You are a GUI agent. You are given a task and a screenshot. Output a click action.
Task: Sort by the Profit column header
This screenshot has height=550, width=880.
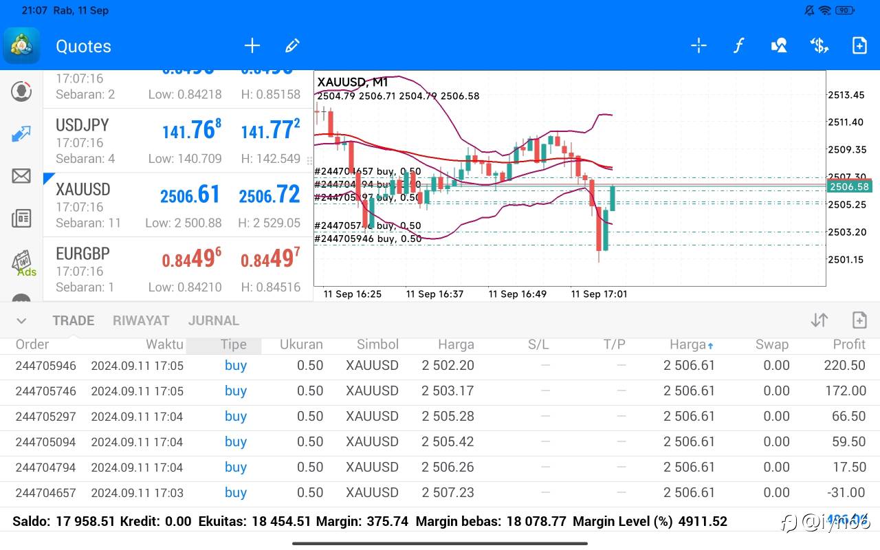(849, 344)
